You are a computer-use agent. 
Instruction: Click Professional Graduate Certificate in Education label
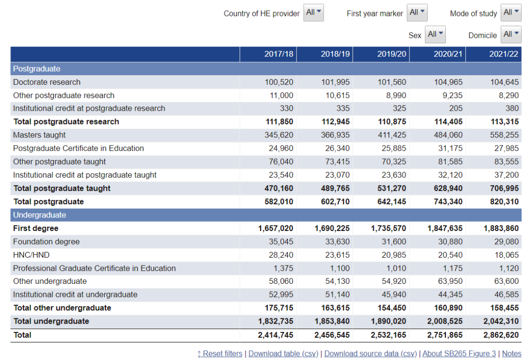click(x=95, y=268)
